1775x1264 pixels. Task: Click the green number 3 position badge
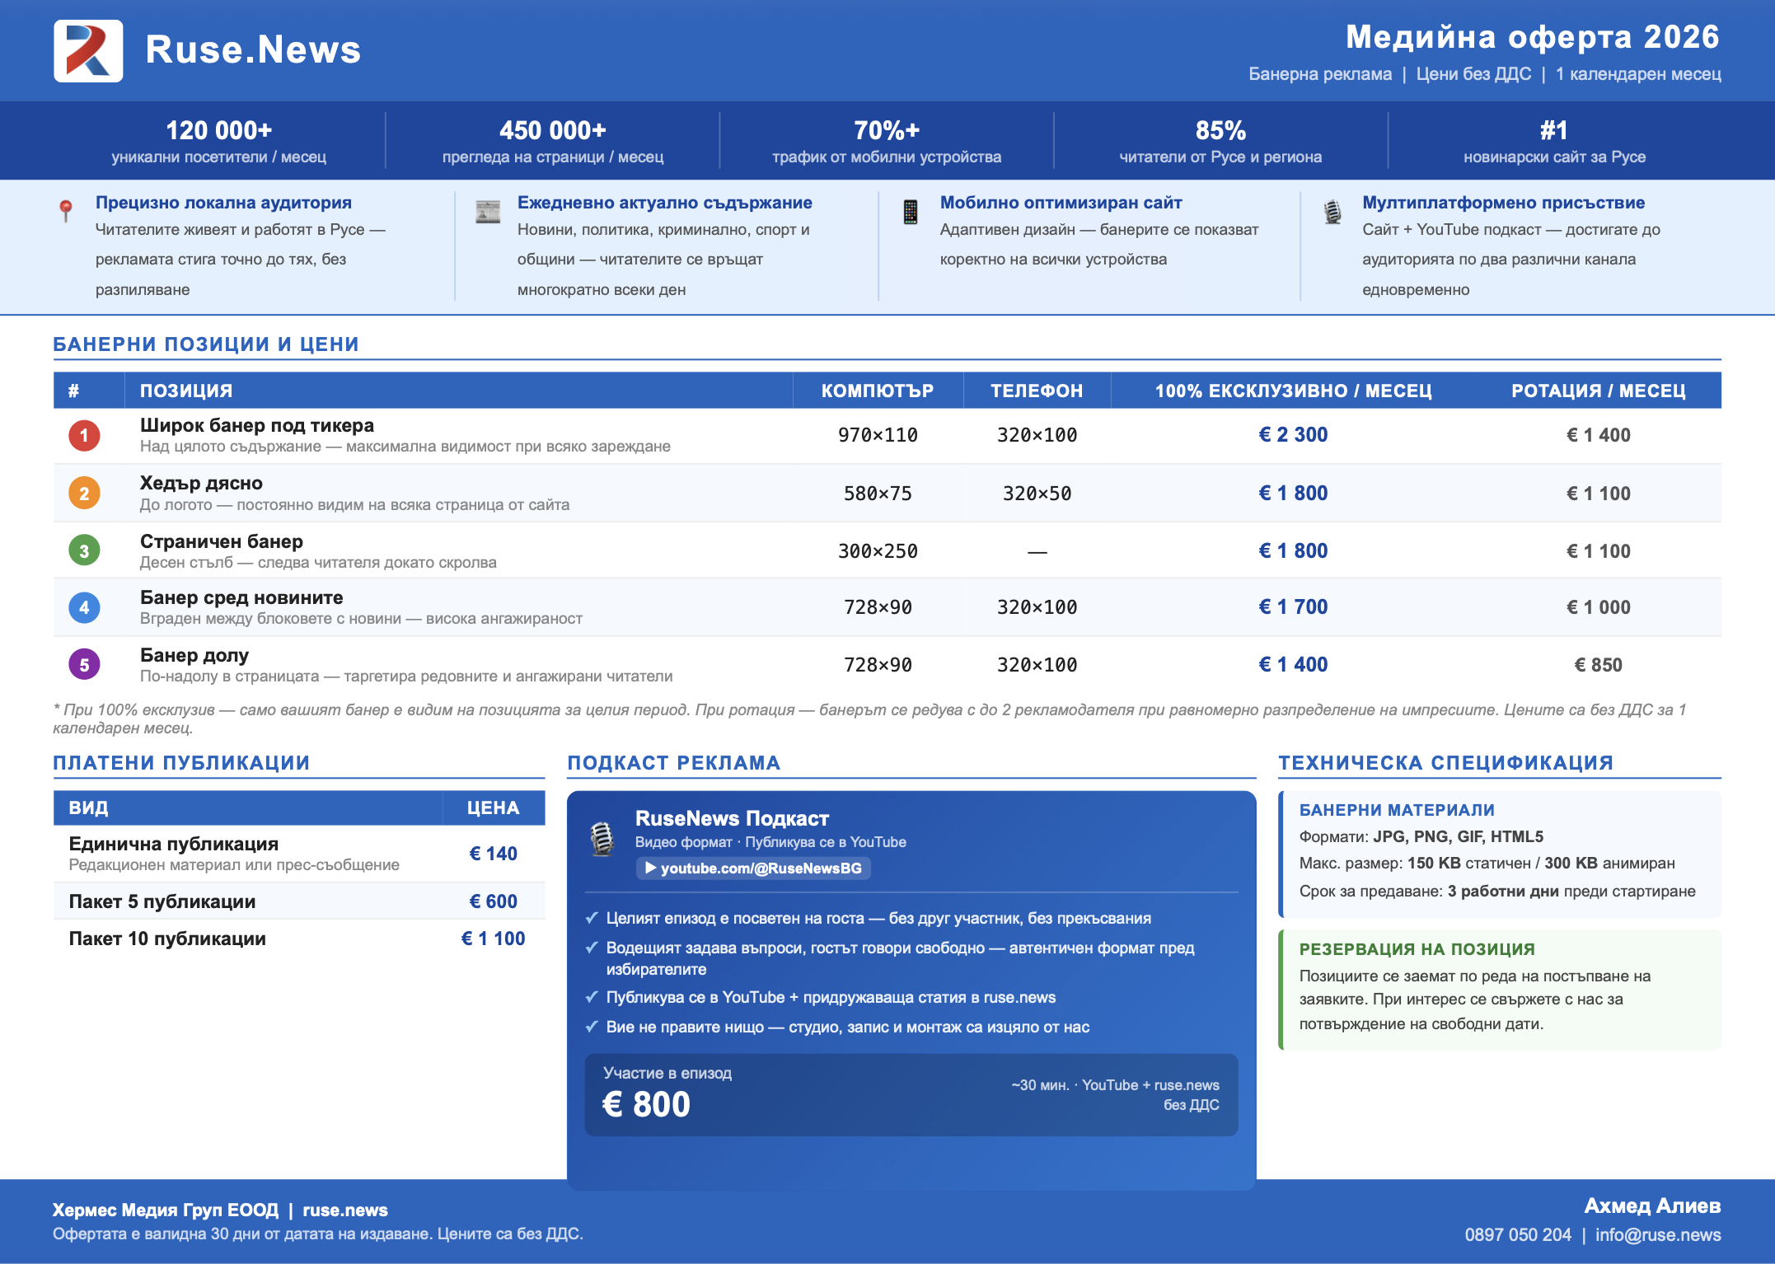pos(84,550)
